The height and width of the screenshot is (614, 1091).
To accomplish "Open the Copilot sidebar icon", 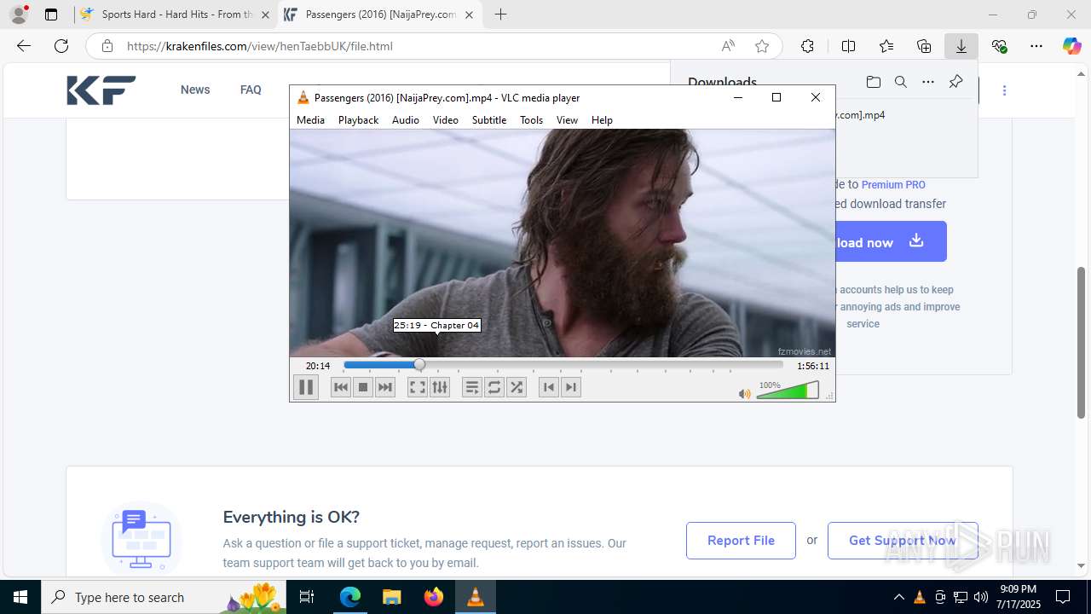I will tap(1071, 46).
